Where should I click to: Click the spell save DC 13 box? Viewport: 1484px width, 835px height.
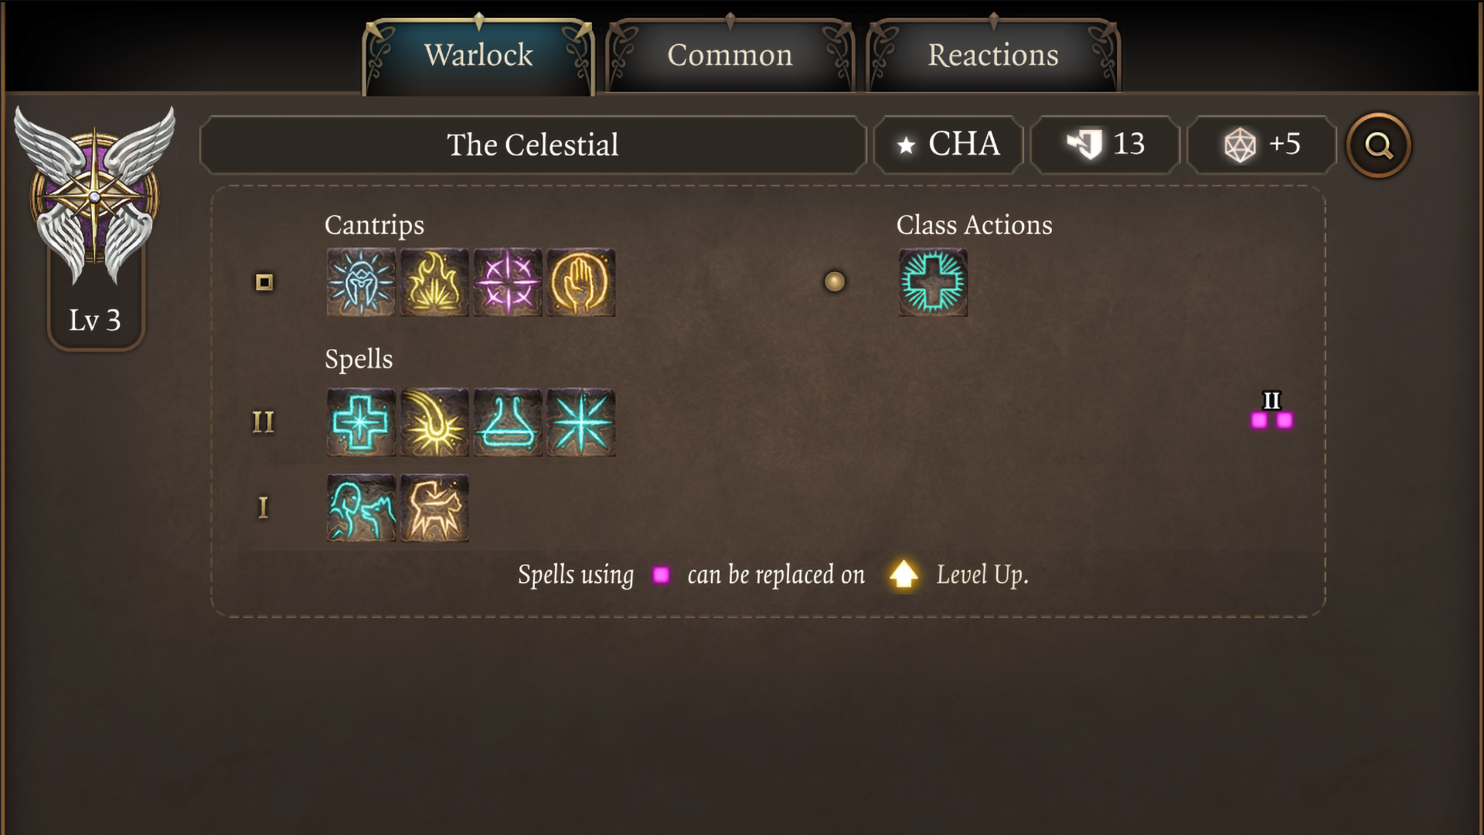[1105, 145]
